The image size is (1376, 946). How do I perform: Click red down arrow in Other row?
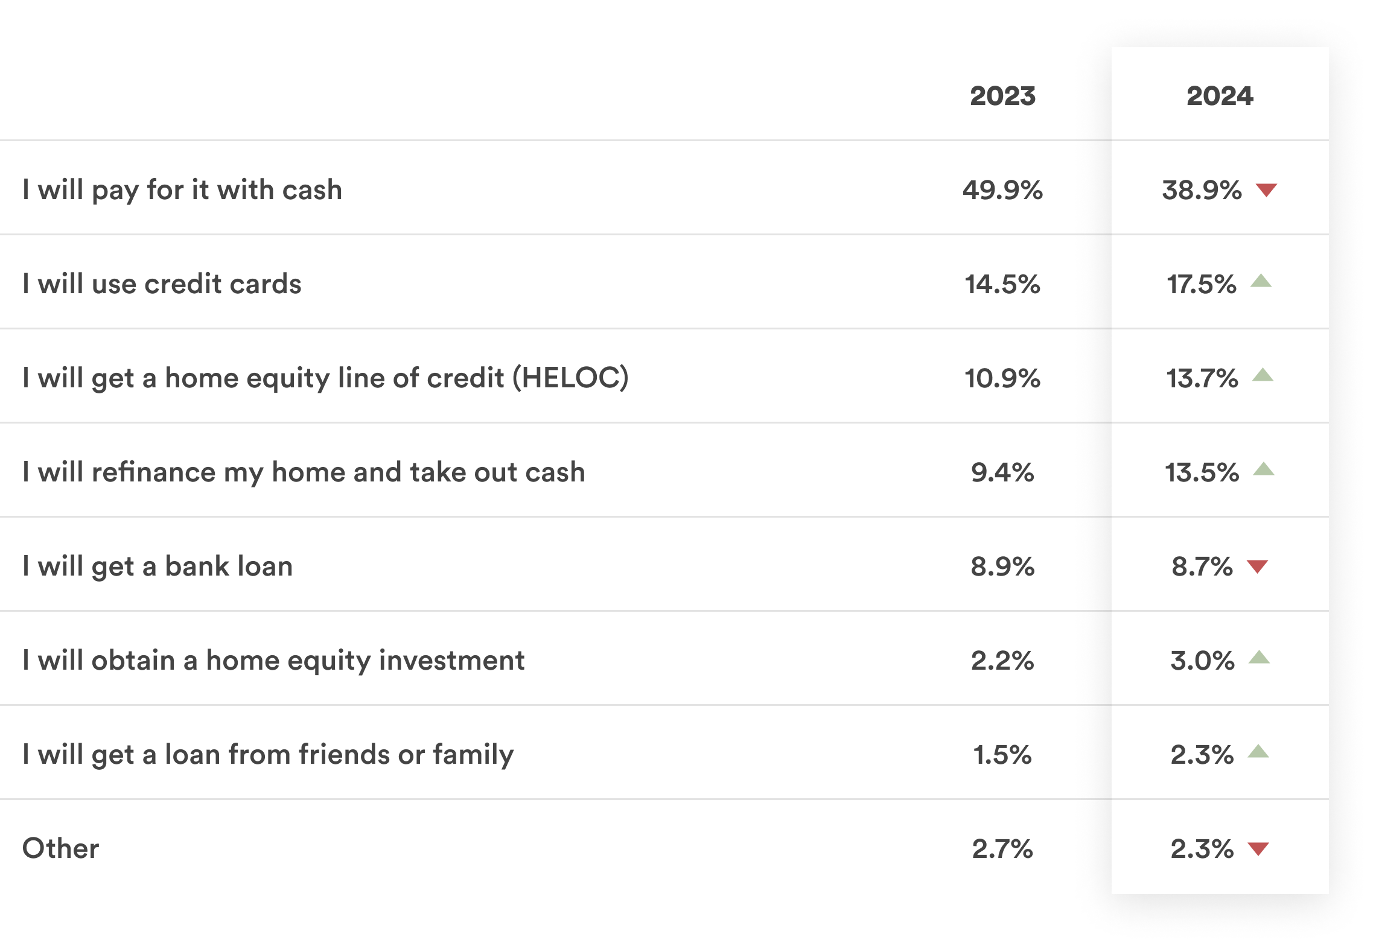[1258, 849]
